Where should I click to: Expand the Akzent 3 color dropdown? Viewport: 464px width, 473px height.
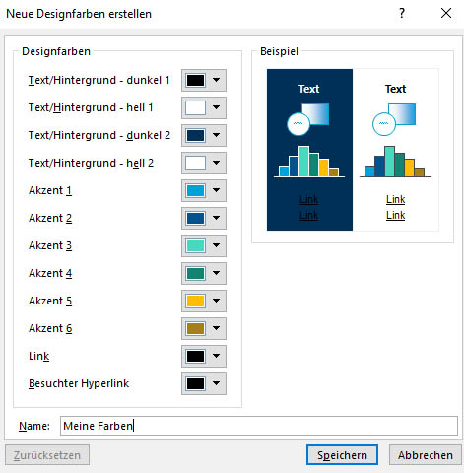[x=204, y=245]
